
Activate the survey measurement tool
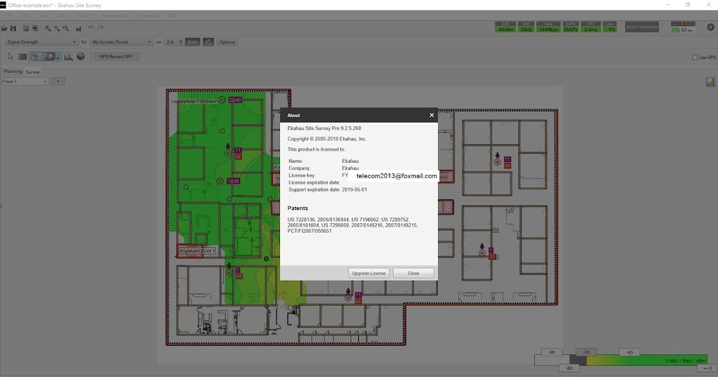pos(43,56)
